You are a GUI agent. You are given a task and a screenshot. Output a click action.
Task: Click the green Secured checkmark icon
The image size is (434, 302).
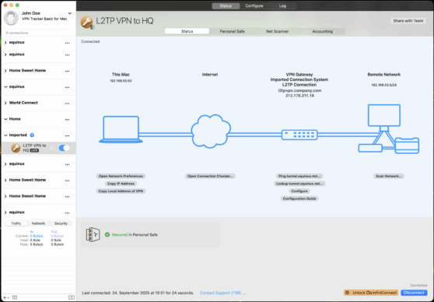[107, 235]
